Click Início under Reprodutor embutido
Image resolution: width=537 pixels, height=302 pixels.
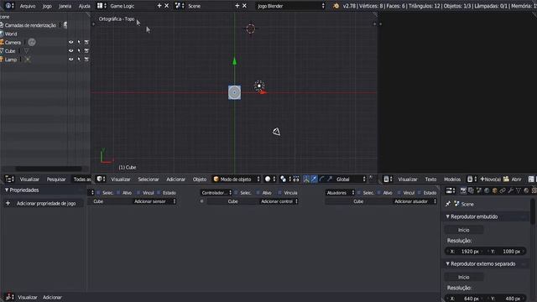tap(464, 230)
